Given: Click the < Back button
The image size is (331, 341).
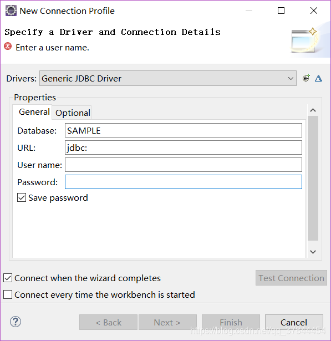Looking at the screenshot, I should 108,322.
